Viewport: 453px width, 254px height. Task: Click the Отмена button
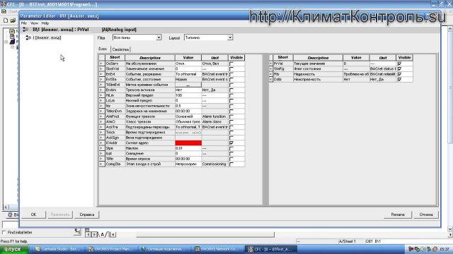click(426, 214)
